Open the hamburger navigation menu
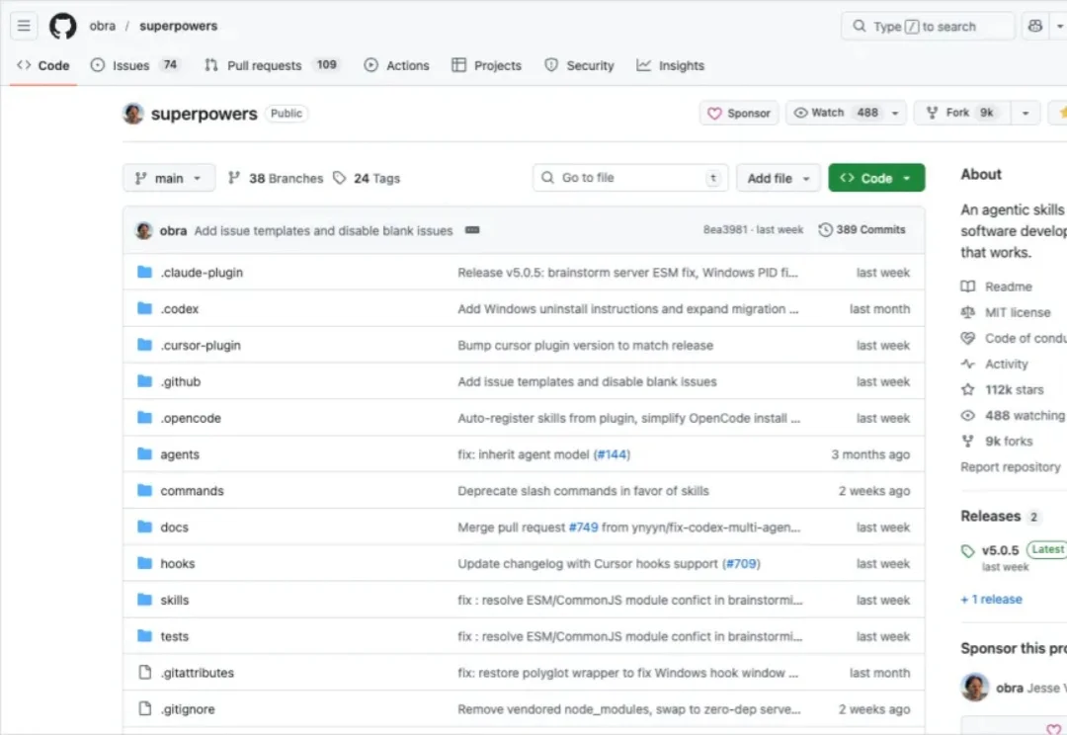 pos(25,26)
